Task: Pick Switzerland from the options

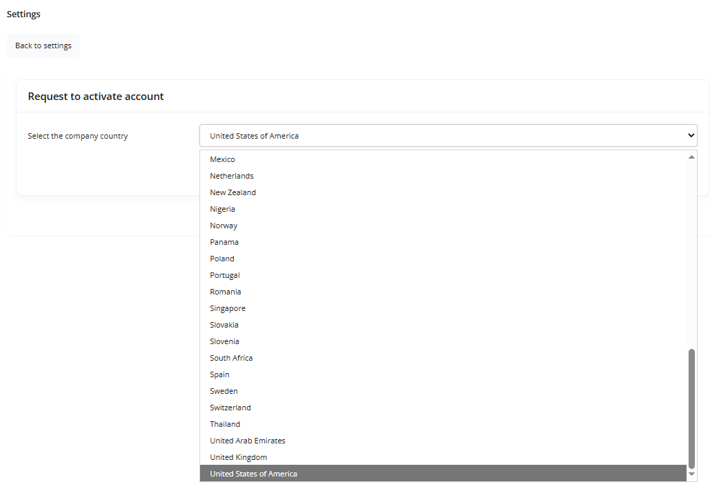Action: [x=230, y=408]
